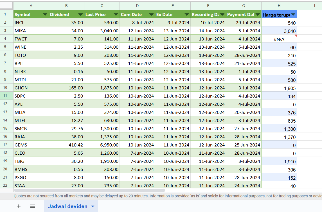Select payment date 1-Jul-2024 cell
The height and width of the screenshot is (212, 322).
click(244, 71)
